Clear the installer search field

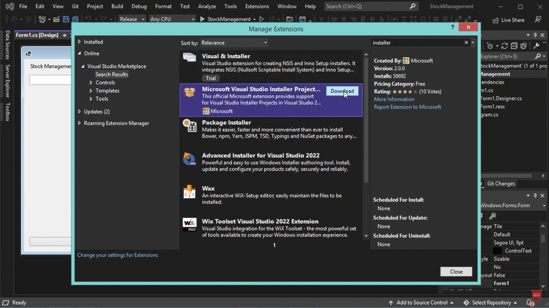[x=466, y=42]
